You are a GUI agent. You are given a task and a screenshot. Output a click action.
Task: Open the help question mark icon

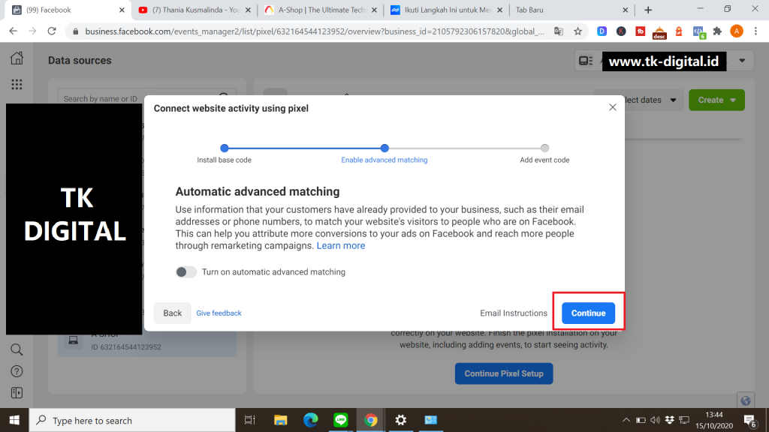click(17, 371)
